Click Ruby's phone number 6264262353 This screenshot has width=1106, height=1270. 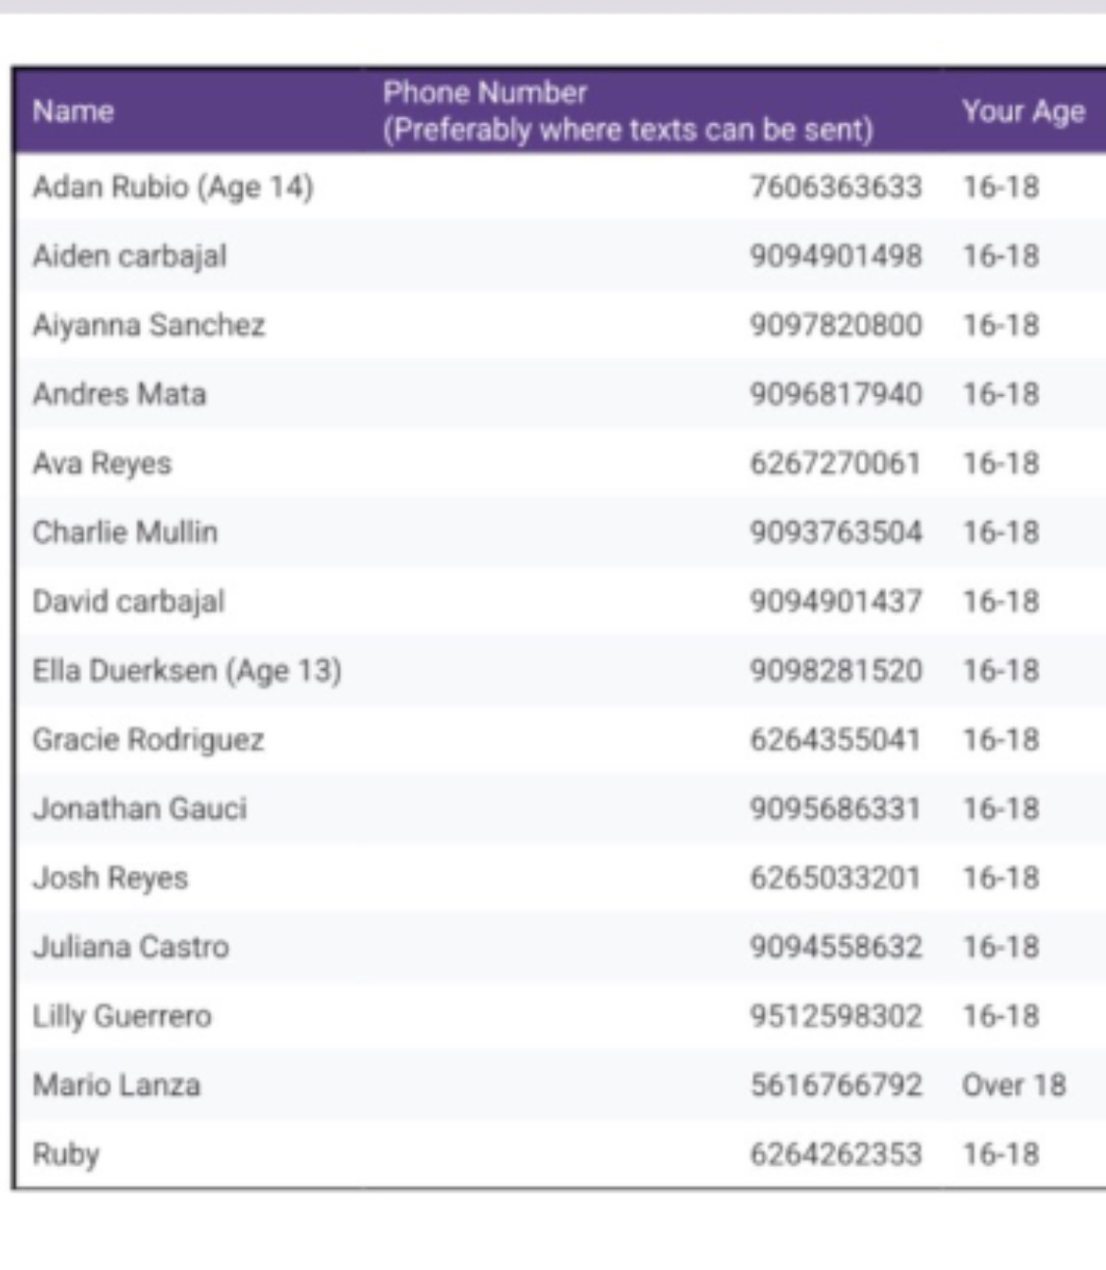coord(836,1154)
